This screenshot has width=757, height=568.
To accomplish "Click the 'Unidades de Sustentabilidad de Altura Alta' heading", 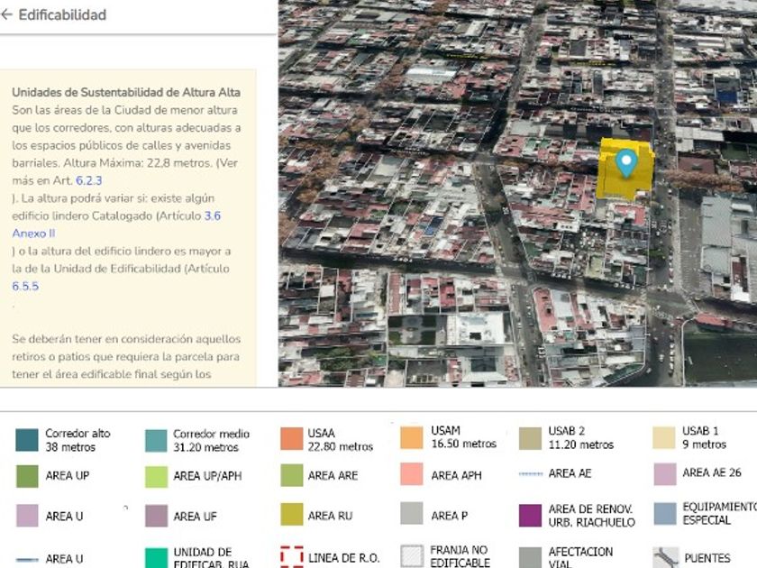I will click(x=126, y=92).
